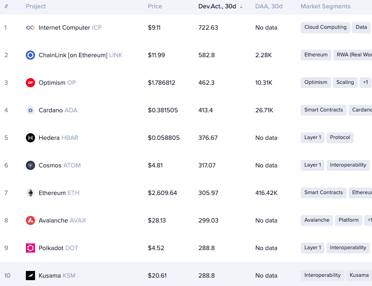Click Ethereum DAA value 416.42K

pos(266,193)
